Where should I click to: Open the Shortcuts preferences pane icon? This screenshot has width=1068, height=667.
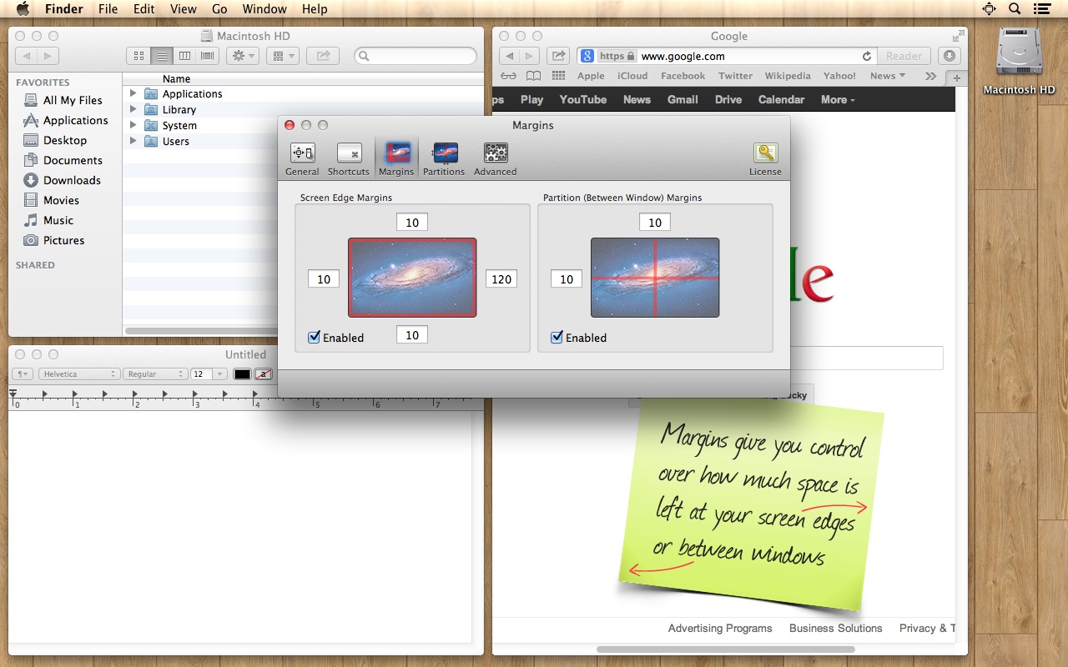pos(349,153)
